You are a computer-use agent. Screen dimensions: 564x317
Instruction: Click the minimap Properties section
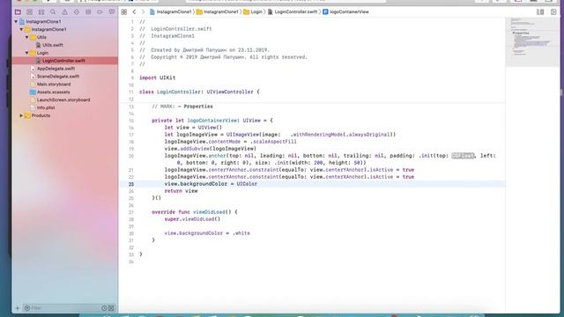point(521,33)
